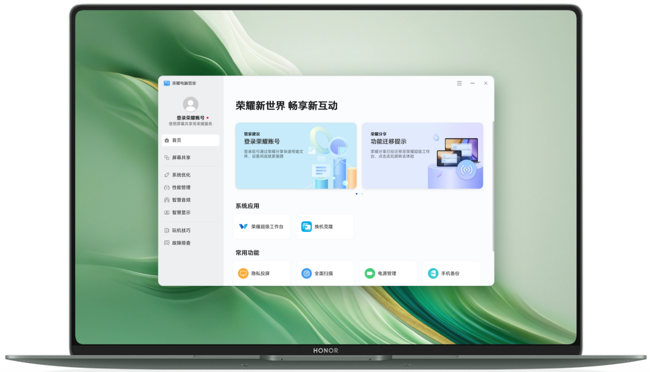Click the gray user avatar icon
Viewport: 650px width, 372px height.
click(x=190, y=104)
